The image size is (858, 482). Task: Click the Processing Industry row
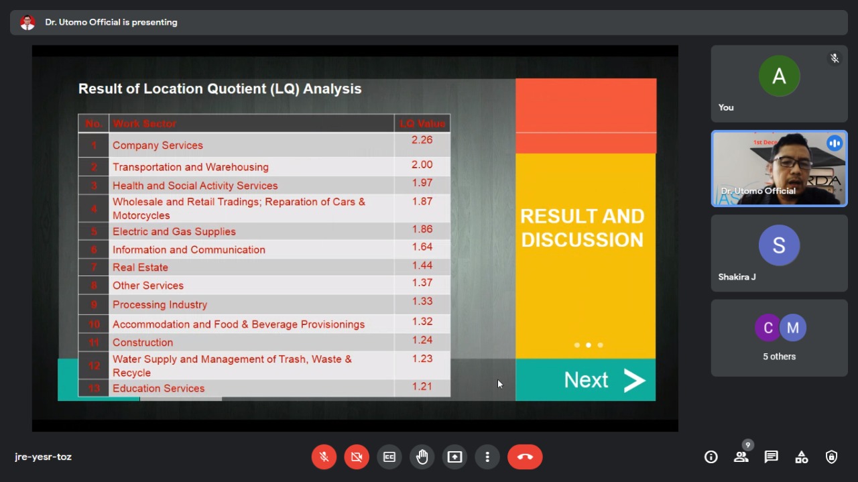[x=264, y=304]
